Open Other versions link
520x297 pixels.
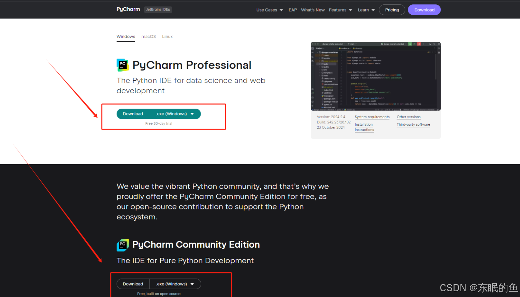[409, 117]
